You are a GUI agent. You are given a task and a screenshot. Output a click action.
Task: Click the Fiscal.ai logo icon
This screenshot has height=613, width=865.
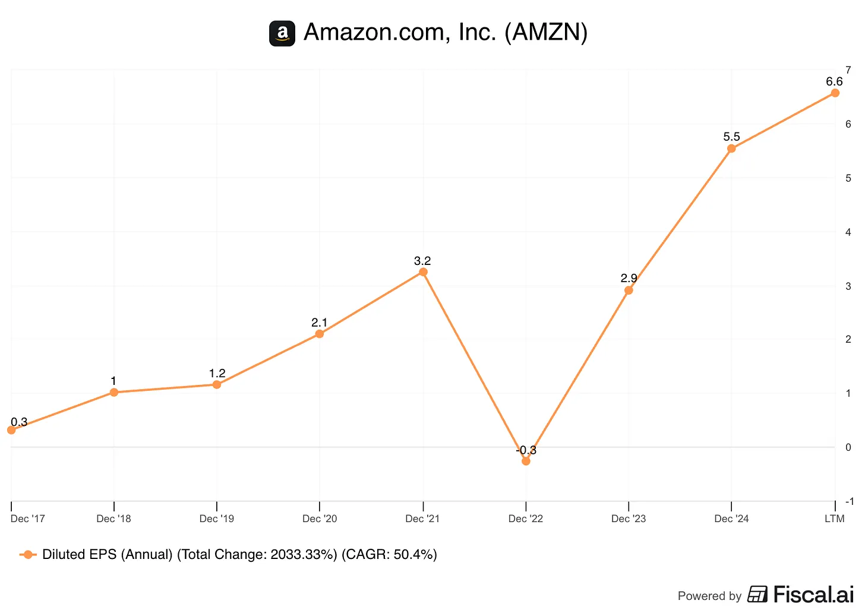pyautogui.click(x=757, y=594)
